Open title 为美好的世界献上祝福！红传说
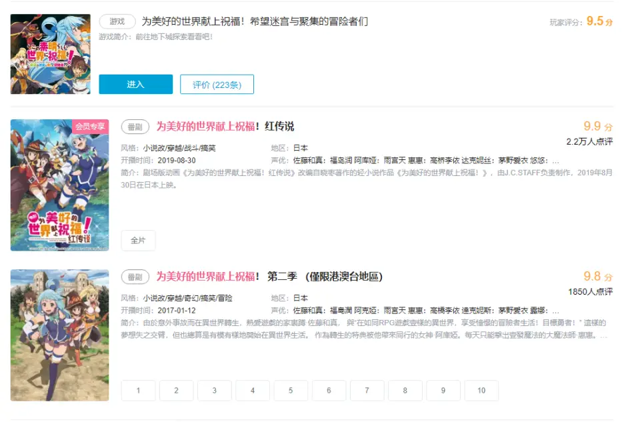The image size is (628, 422). tap(225, 126)
